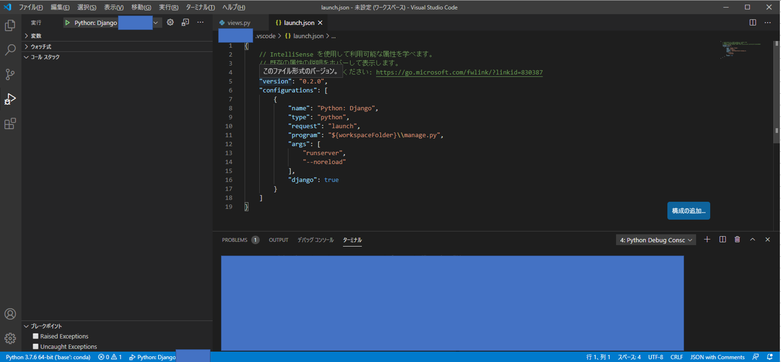Open the Manage gear in activity bar

(x=10, y=338)
